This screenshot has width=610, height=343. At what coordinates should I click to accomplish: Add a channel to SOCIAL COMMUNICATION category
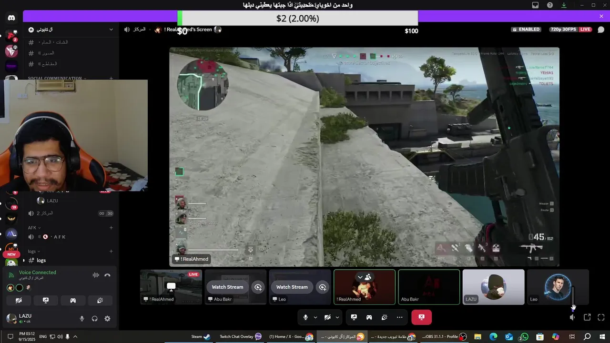tap(111, 78)
